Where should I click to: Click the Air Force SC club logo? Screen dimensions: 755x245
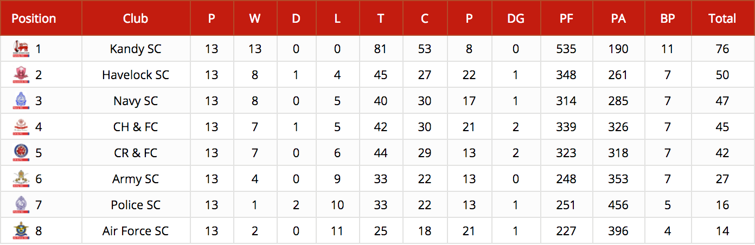pos(21,231)
